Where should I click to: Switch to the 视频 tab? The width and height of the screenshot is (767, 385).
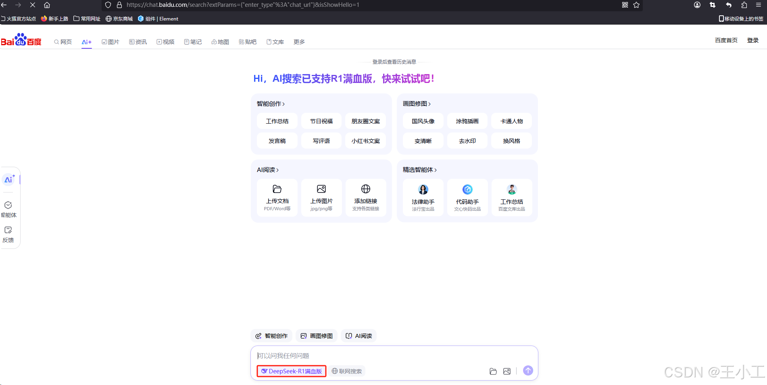(x=165, y=42)
